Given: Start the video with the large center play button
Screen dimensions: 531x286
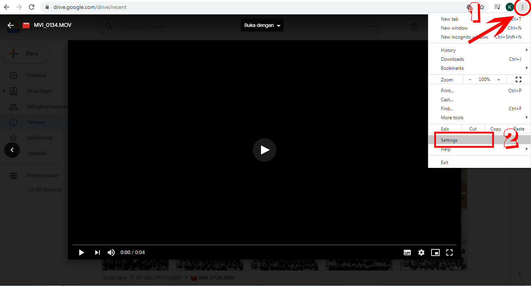Looking at the screenshot, I should (265, 150).
